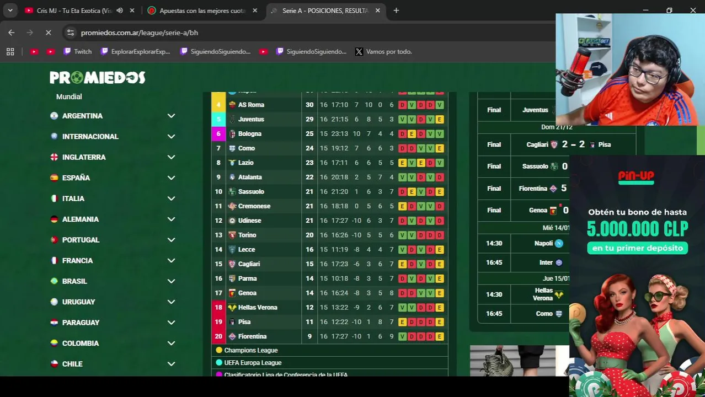The height and width of the screenshot is (397, 705).
Task: Click the Argentina flag icon
Action: pos(54,116)
